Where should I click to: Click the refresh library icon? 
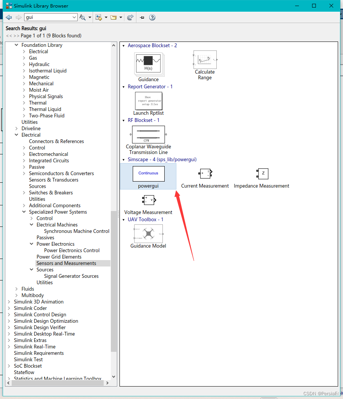click(130, 17)
